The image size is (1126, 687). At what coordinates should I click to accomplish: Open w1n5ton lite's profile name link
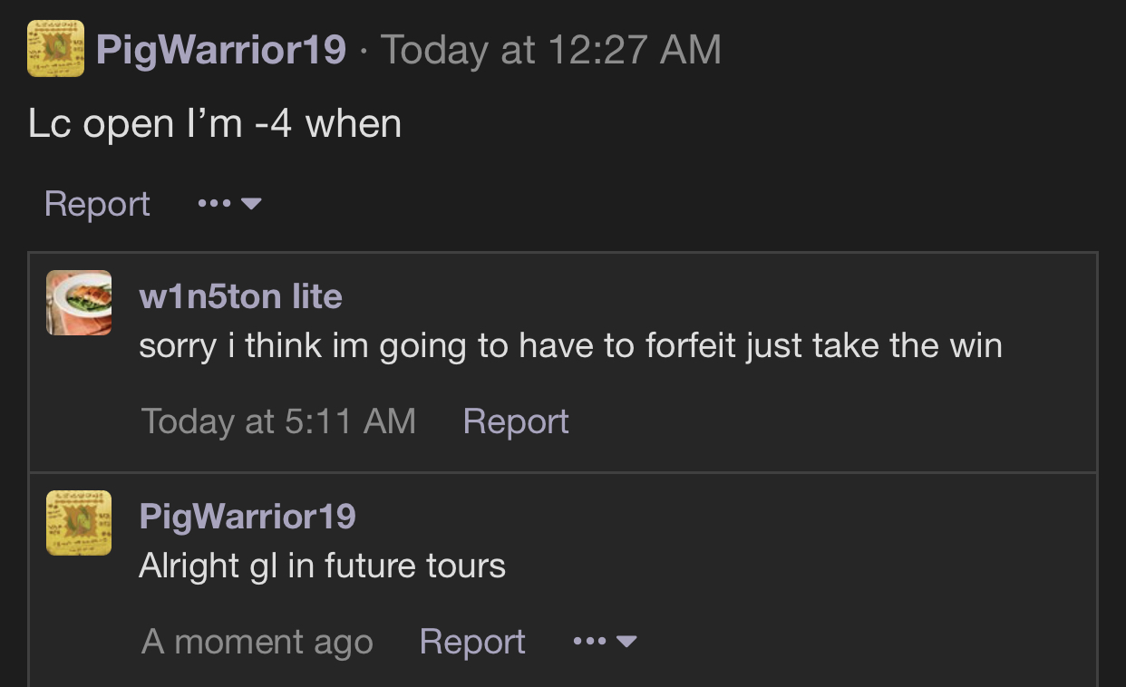tap(240, 296)
